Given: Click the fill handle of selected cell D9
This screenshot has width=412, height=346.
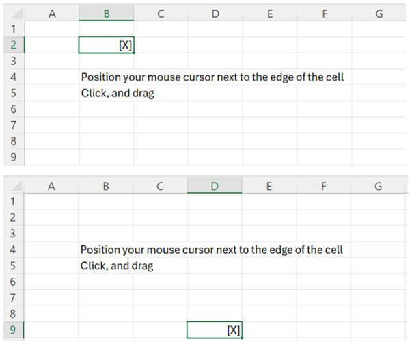Looking at the screenshot, I should 242,338.
